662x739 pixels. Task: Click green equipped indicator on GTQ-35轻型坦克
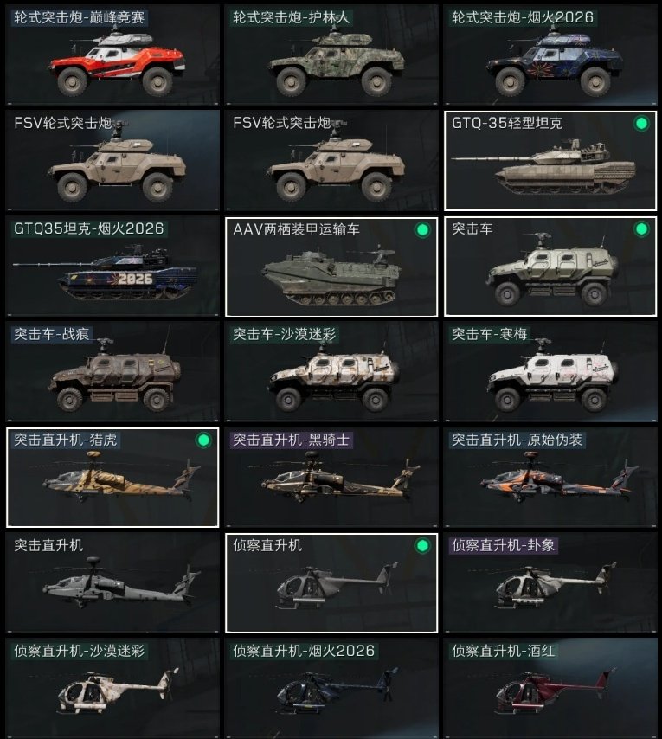641,124
